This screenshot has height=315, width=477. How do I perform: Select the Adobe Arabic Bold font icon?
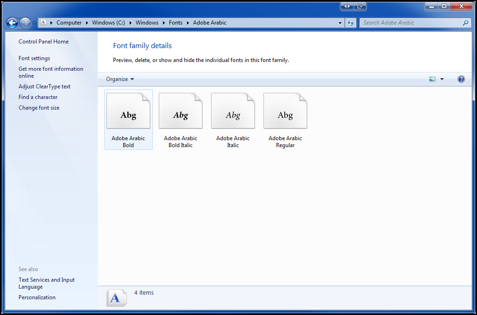[x=128, y=111]
